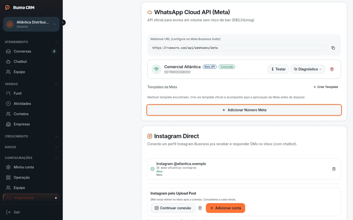Click the Funil kanban icon
This screenshot has height=220, width=353.
point(9,93)
